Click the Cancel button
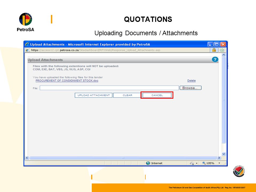The image size is (256, 192). point(157,95)
